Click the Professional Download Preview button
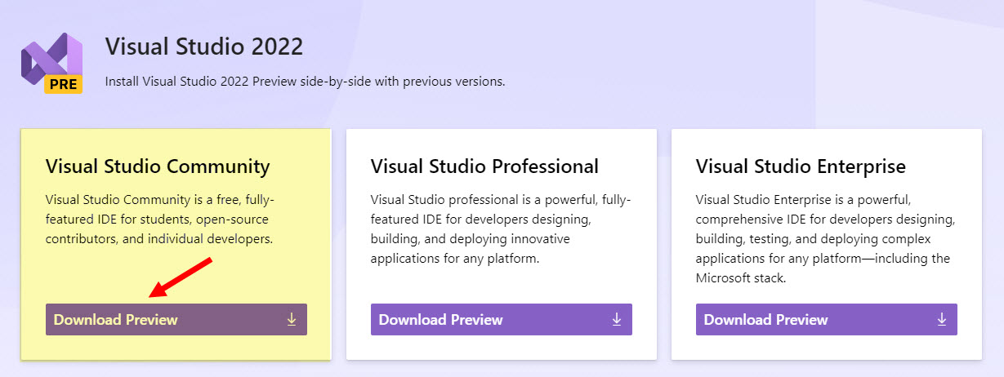The width and height of the screenshot is (1004, 377). 502,320
